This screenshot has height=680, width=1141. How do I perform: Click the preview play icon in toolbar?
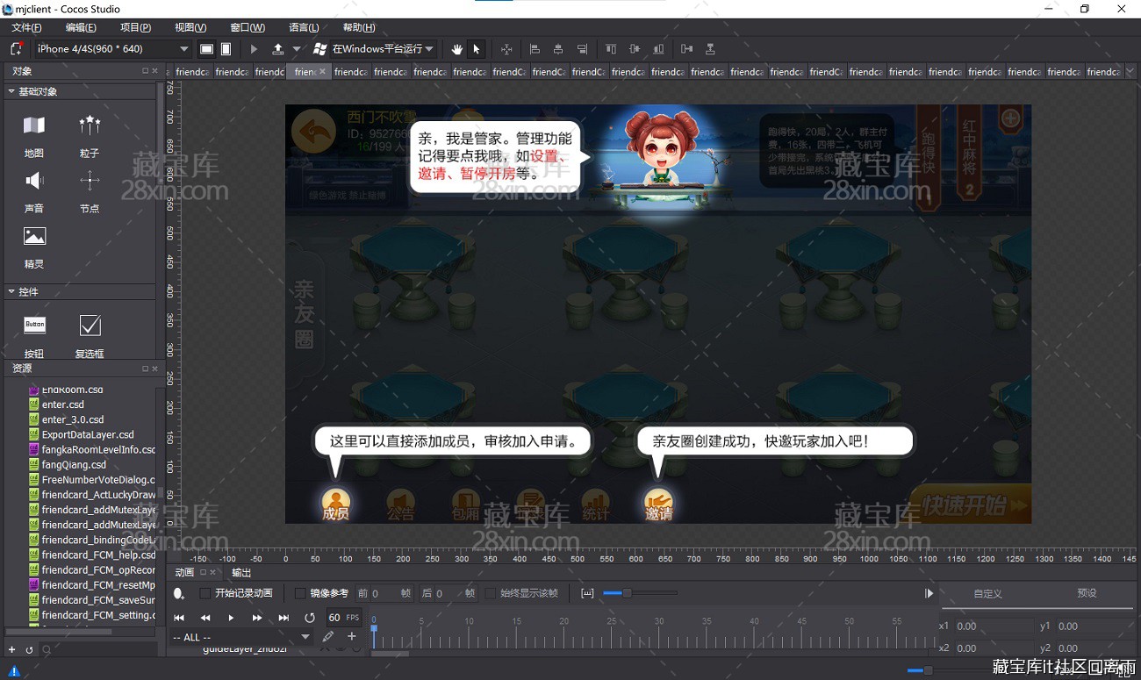(255, 49)
